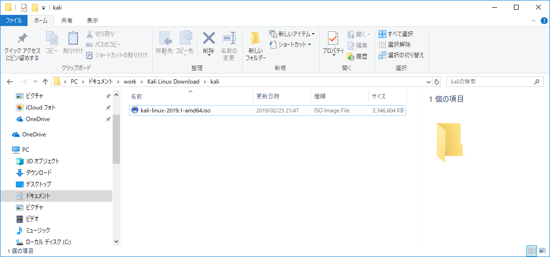550x257 pixels.
Task: Go forward with the right arrow
Action: 24,82
